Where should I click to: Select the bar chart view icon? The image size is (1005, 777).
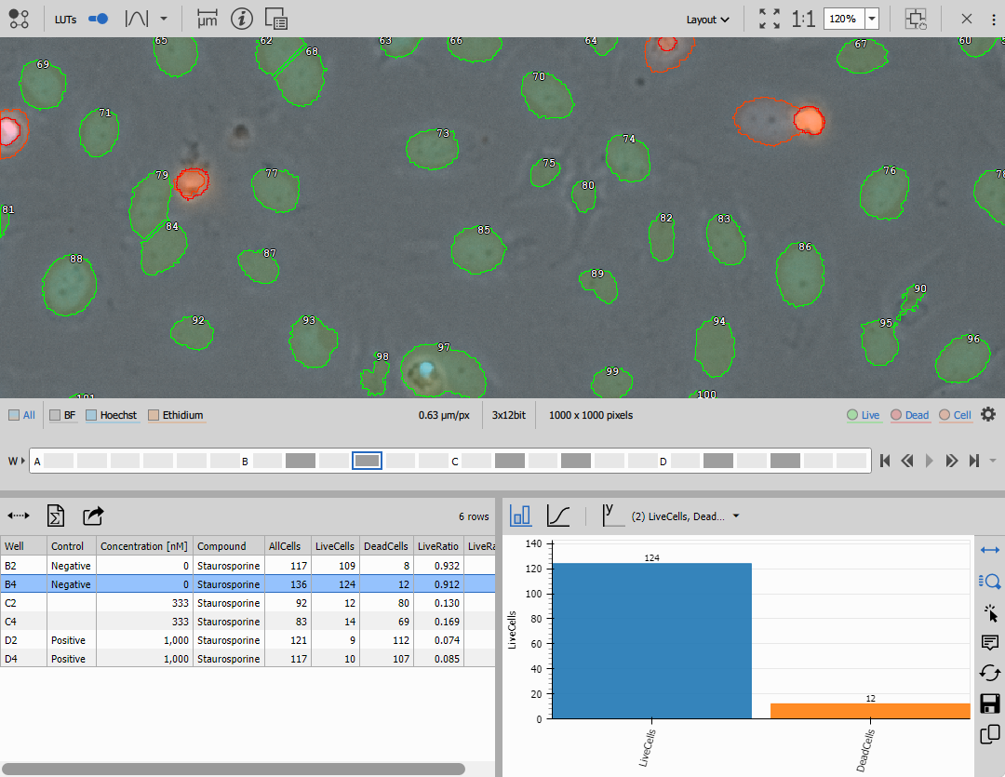521,516
